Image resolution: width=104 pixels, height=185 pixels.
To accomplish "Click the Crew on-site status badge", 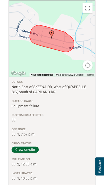I will click(x=25, y=150).
